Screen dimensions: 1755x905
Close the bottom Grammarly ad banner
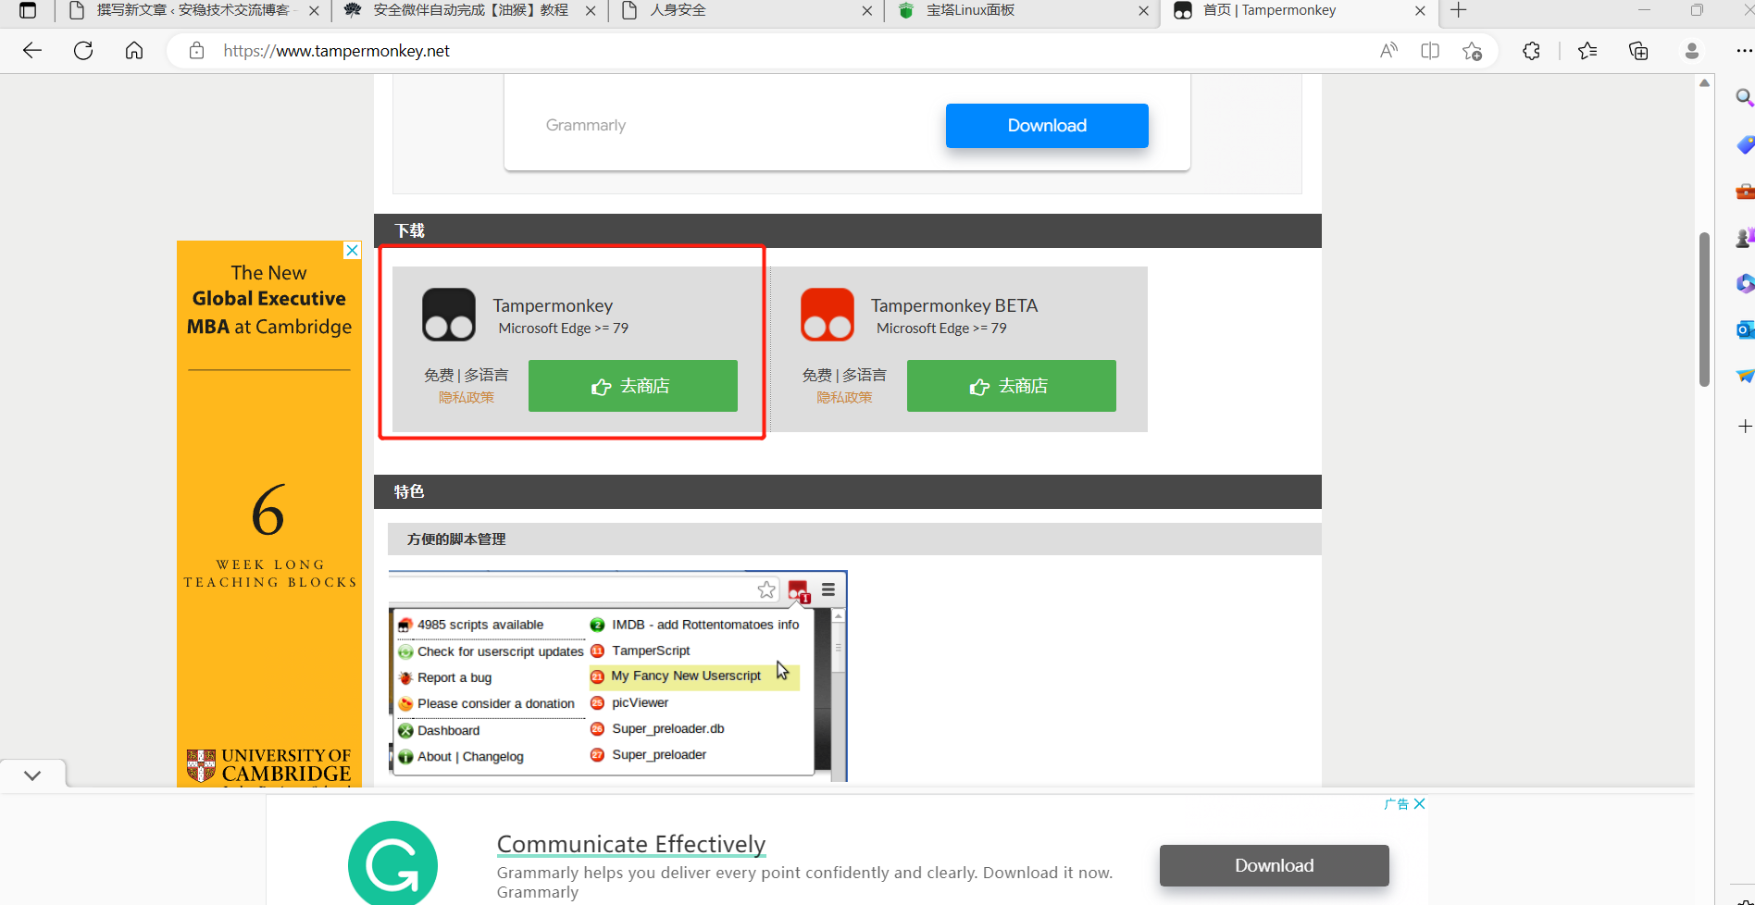1420,804
